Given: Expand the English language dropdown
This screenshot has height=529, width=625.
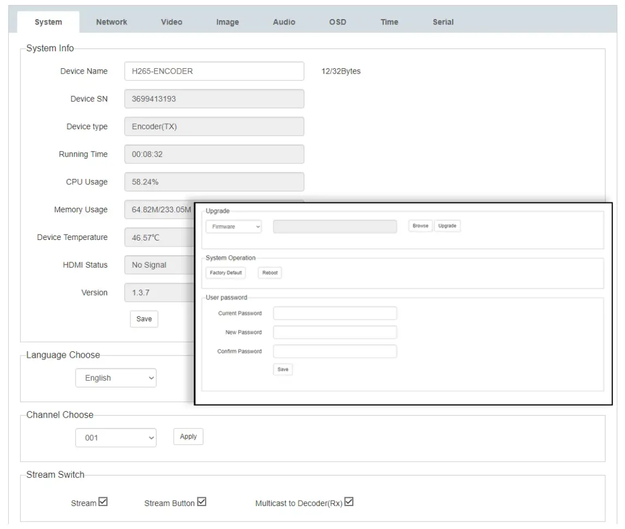Looking at the screenshot, I should [x=116, y=378].
